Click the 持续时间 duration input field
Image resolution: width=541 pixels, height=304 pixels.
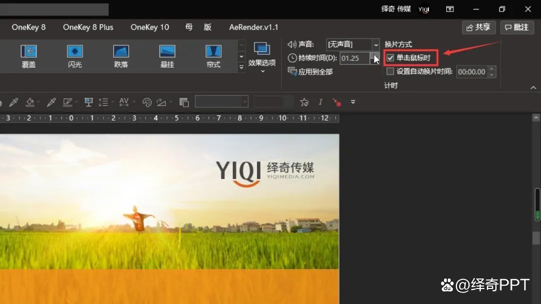[354, 58]
